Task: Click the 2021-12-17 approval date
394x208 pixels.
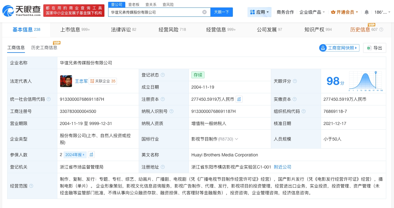Action: [x=335, y=123]
